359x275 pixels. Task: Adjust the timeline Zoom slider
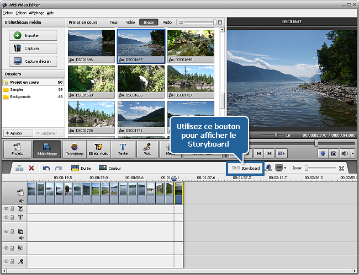307,168
